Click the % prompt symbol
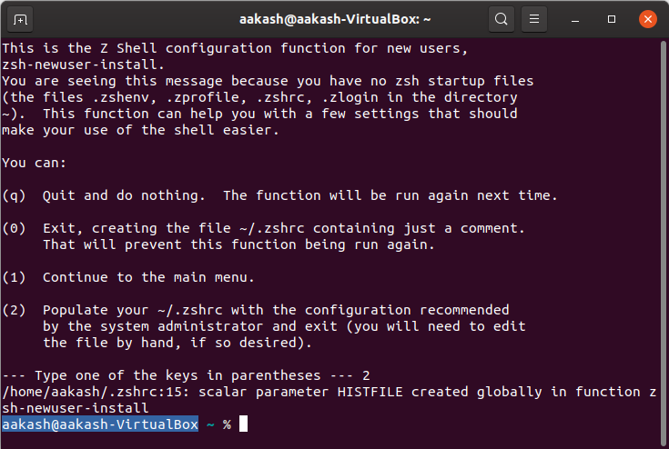 [227, 424]
